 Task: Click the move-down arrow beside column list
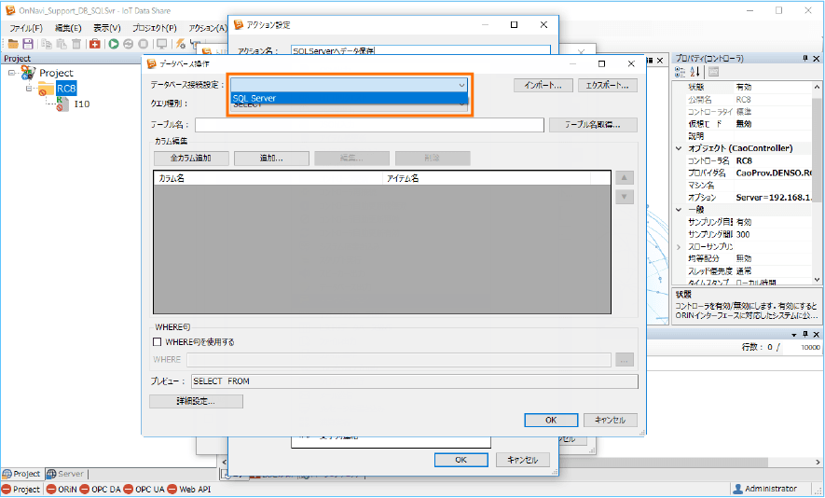tap(626, 197)
